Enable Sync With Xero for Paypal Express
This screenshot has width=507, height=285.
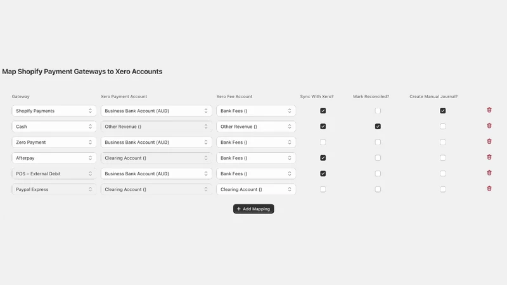click(323, 189)
